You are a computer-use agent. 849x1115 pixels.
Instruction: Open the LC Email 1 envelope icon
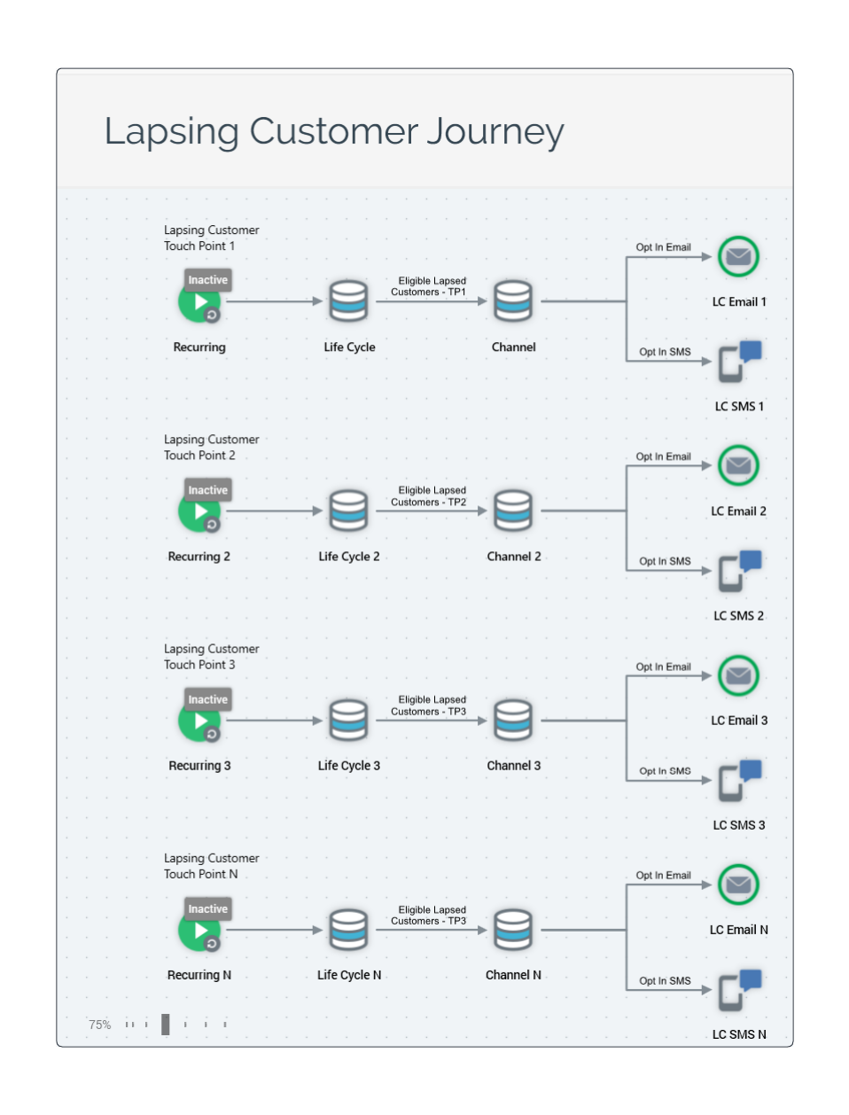click(738, 257)
